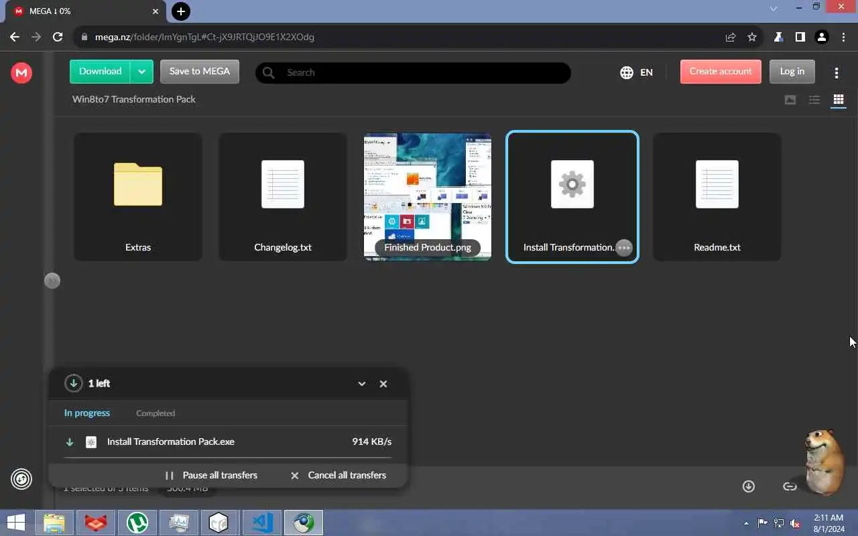Show hidden system tray icons

click(x=747, y=523)
